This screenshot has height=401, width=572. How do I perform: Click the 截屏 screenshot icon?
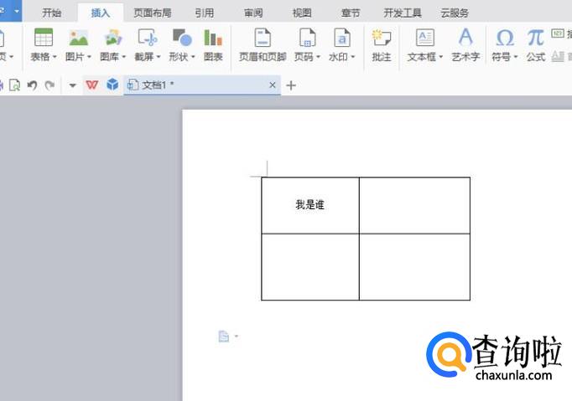click(148, 37)
